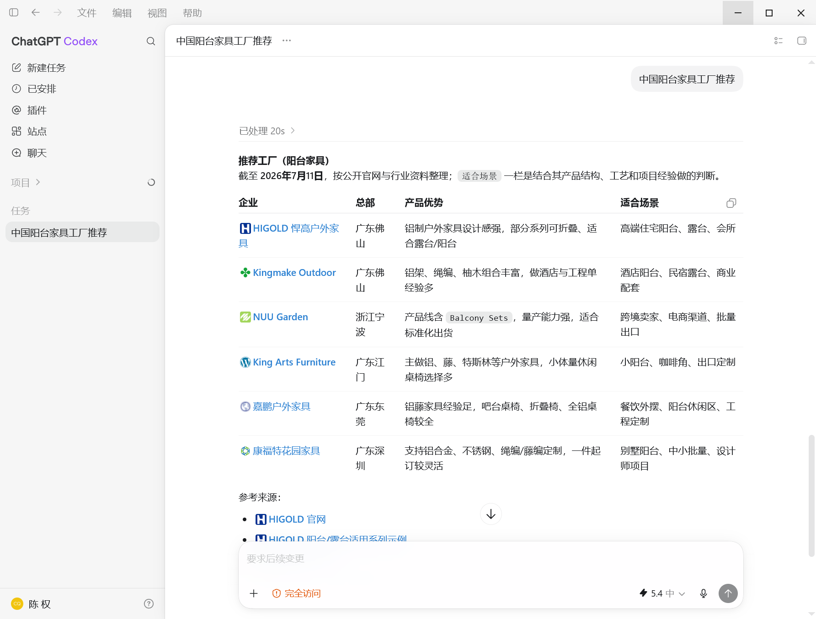
Task: Go forward with the right arrow
Action: (58, 12)
